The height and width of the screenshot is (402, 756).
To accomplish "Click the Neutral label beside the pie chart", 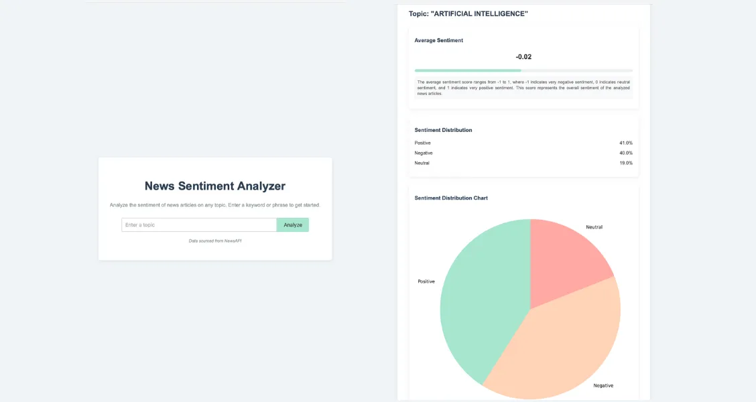I will (594, 227).
